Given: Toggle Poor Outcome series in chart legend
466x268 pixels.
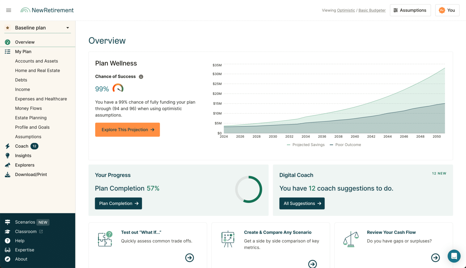Looking at the screenshot, I should pos(346,145).
